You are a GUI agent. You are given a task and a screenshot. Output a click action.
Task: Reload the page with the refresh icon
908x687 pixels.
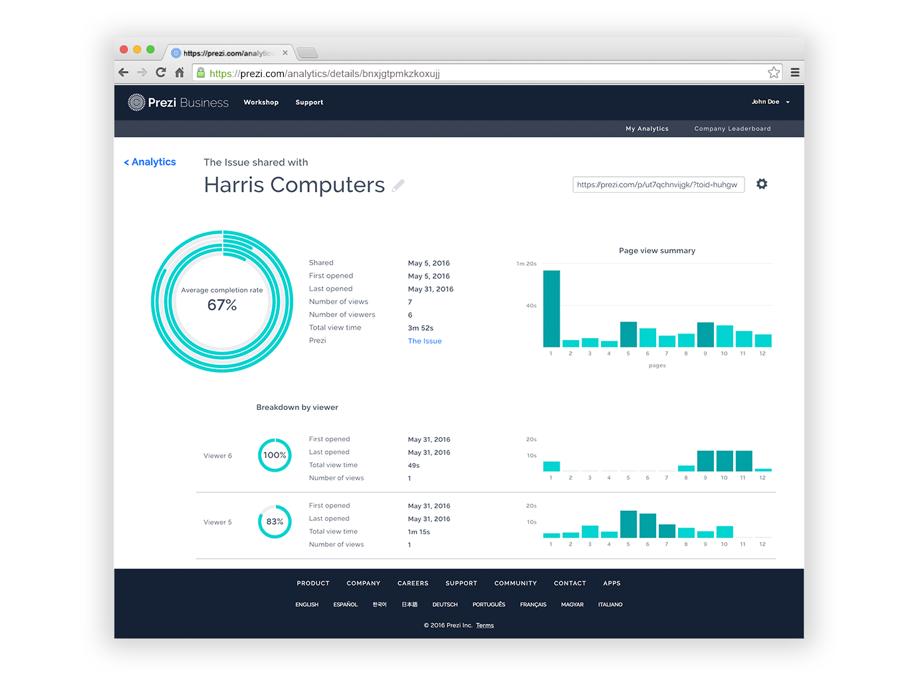coord(161,72)
